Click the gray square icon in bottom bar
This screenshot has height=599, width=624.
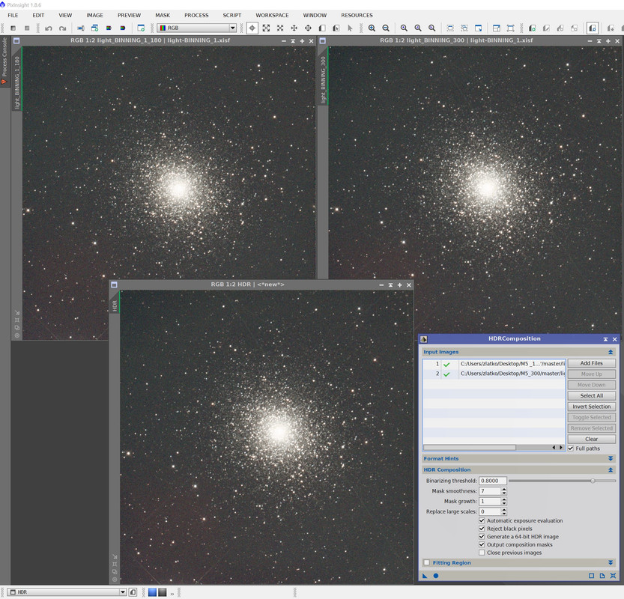[163, 592]
